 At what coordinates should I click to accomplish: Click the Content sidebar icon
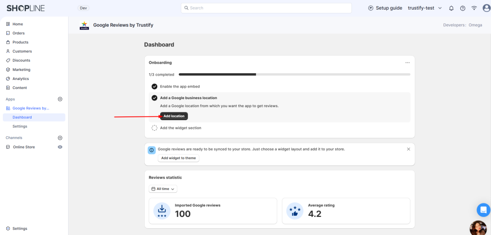(x=8, y=88)
